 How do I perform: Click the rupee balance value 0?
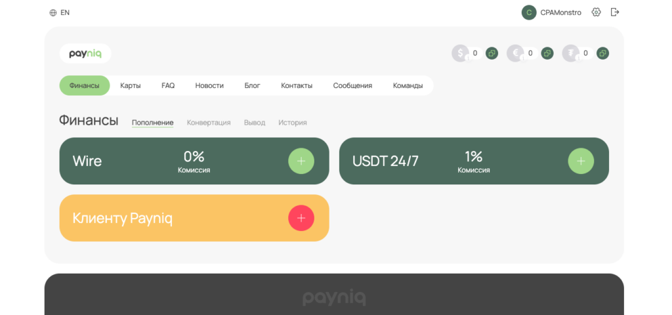coord(585,54)
